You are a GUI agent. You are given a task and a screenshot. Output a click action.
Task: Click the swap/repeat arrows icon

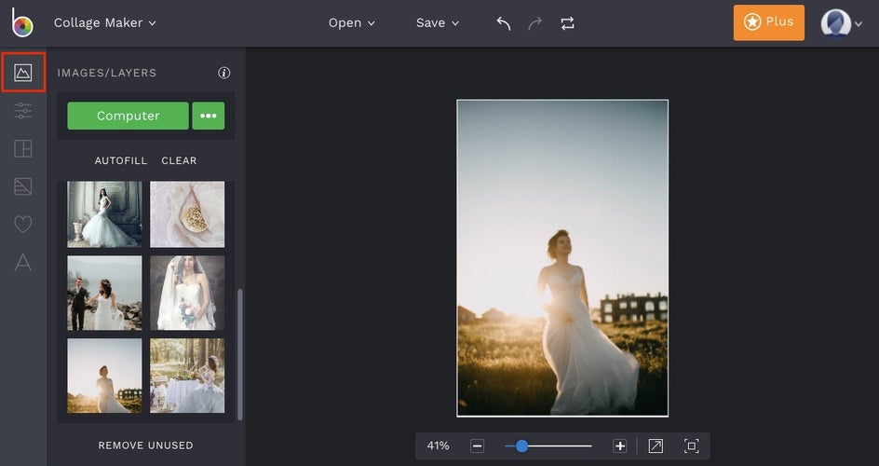click(x=567, y=23)
